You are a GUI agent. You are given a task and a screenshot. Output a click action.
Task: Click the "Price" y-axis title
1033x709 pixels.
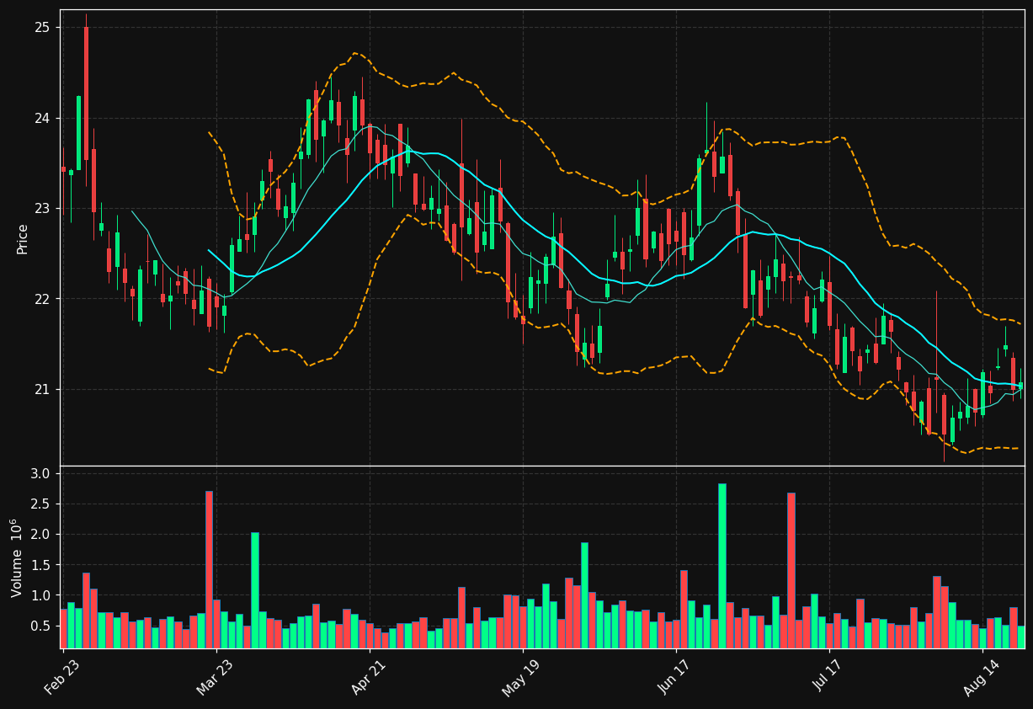coord(23,238)
